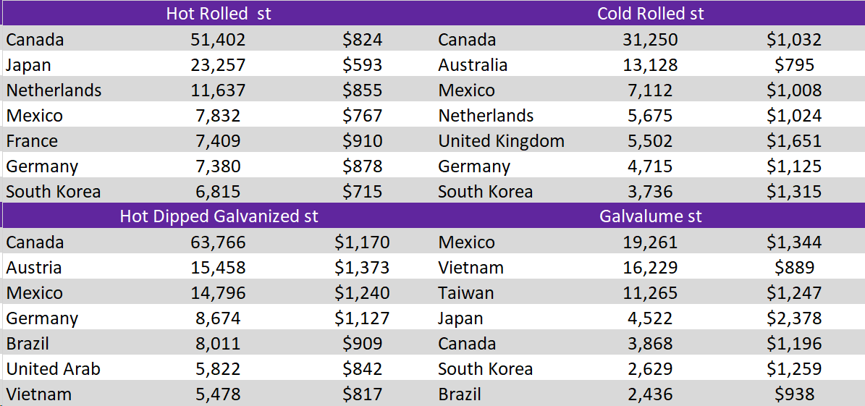Click the Netherlands cell under Hot Rolled
This screenshot has width=865, height=406.
tap(54, 90)
